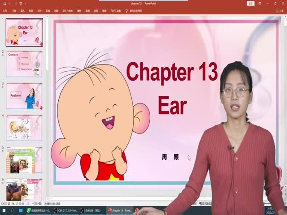Select slide 1 thumbnail Chapter 13 Ear
287x215 pixels.
pos(24,32)
